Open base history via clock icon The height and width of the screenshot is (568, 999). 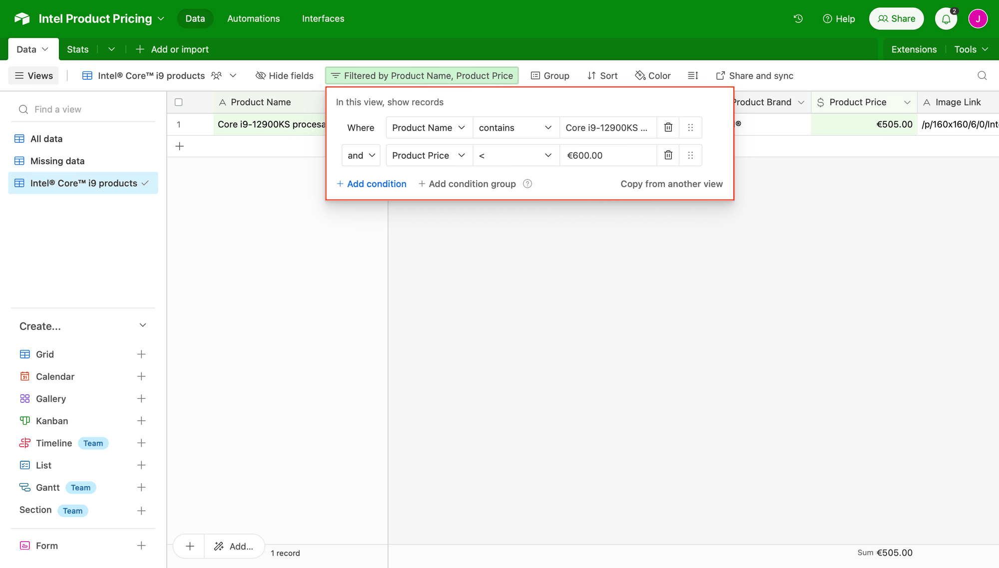(798, 18)
